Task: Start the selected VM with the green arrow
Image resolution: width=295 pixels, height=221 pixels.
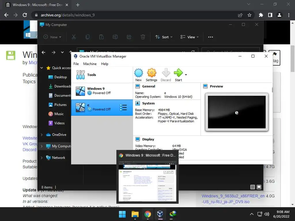Action: coord(178,75)
